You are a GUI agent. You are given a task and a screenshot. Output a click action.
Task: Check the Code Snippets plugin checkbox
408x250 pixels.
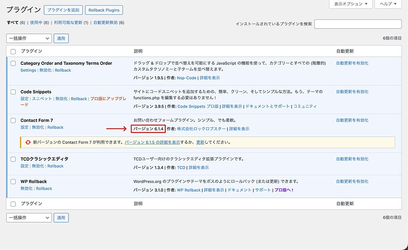(x=13, y=92)
